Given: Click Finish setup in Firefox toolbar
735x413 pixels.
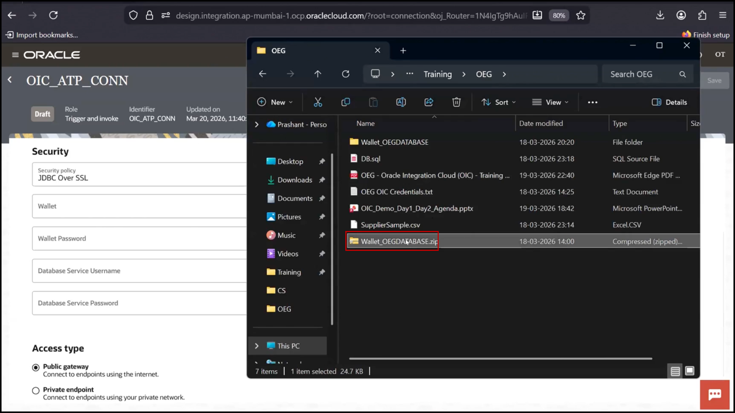Looking at the screenshot, I should tap(706, 35).
